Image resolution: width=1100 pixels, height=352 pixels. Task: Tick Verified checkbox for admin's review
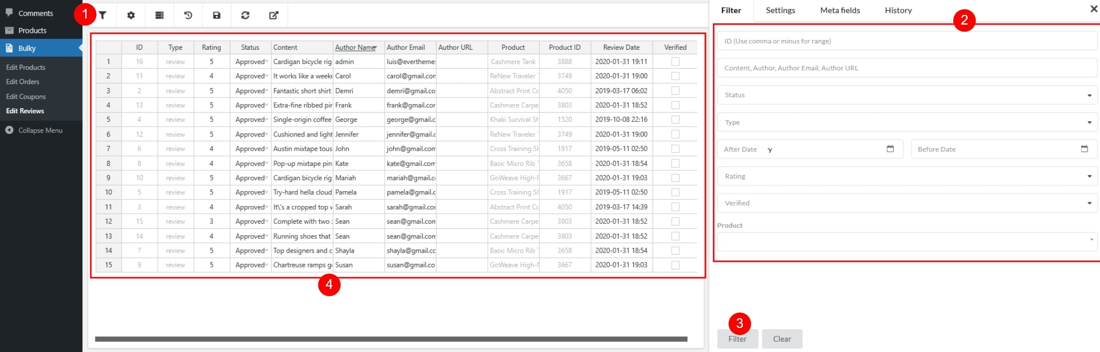[x=675, y=61]
